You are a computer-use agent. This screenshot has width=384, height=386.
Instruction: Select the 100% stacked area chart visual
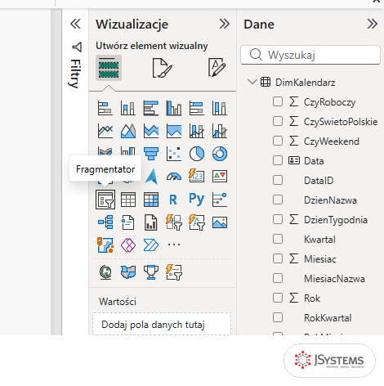coord(174,131)
